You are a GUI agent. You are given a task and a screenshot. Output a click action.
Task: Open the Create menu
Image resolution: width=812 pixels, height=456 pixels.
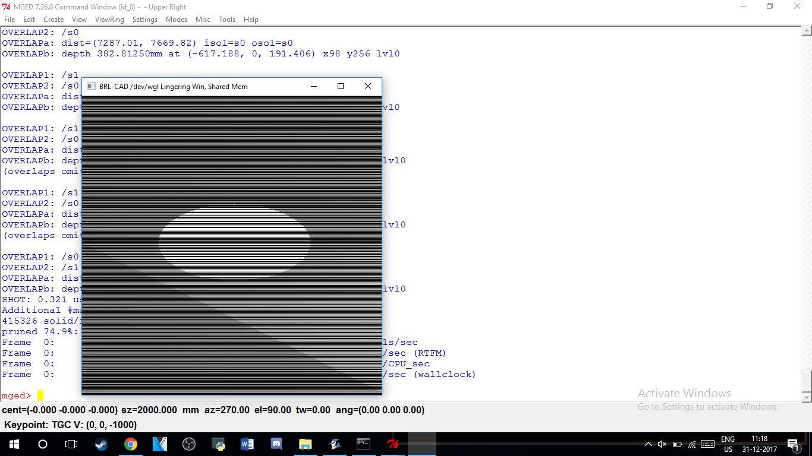[x=53, y=20]
